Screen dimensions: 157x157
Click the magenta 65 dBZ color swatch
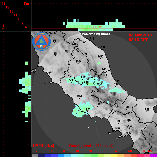[x=154, y=155]
